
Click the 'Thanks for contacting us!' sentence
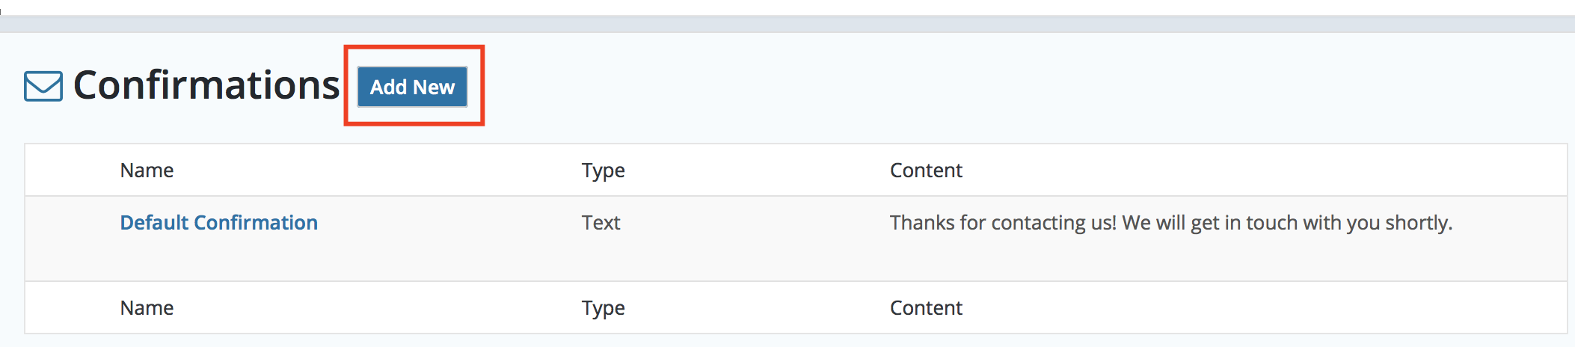pyautogui.click(x=1003, y=223)
